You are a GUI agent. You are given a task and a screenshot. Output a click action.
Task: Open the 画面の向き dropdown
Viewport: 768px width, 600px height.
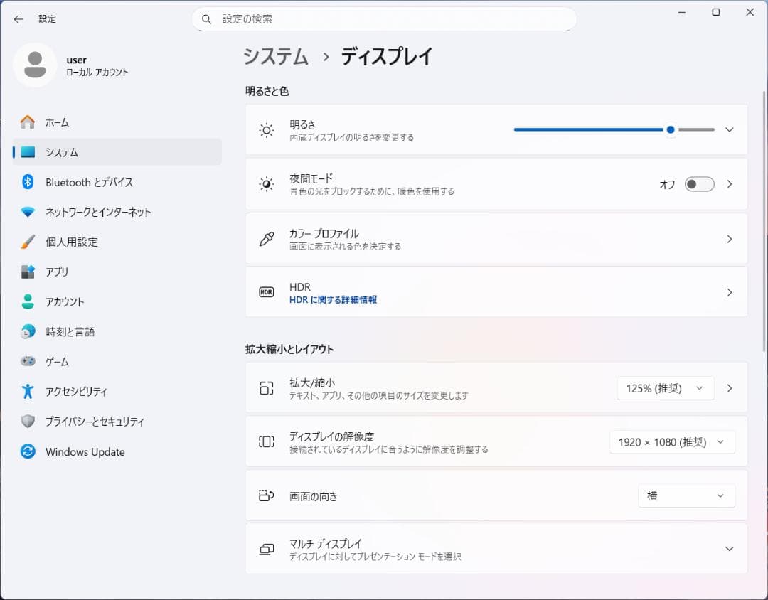click(x=686, y=495)
